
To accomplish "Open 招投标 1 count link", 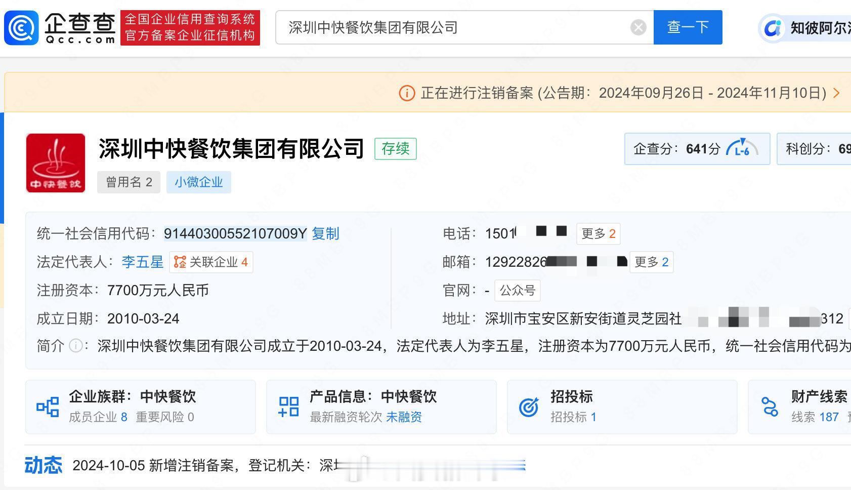I will [573, 417].
